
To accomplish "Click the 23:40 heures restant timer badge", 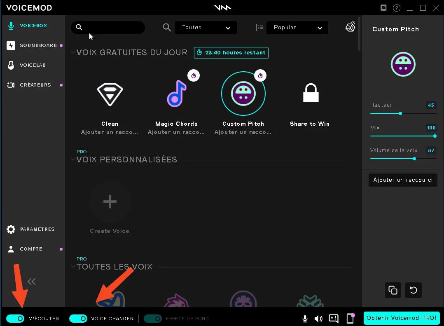I will 231,53.
